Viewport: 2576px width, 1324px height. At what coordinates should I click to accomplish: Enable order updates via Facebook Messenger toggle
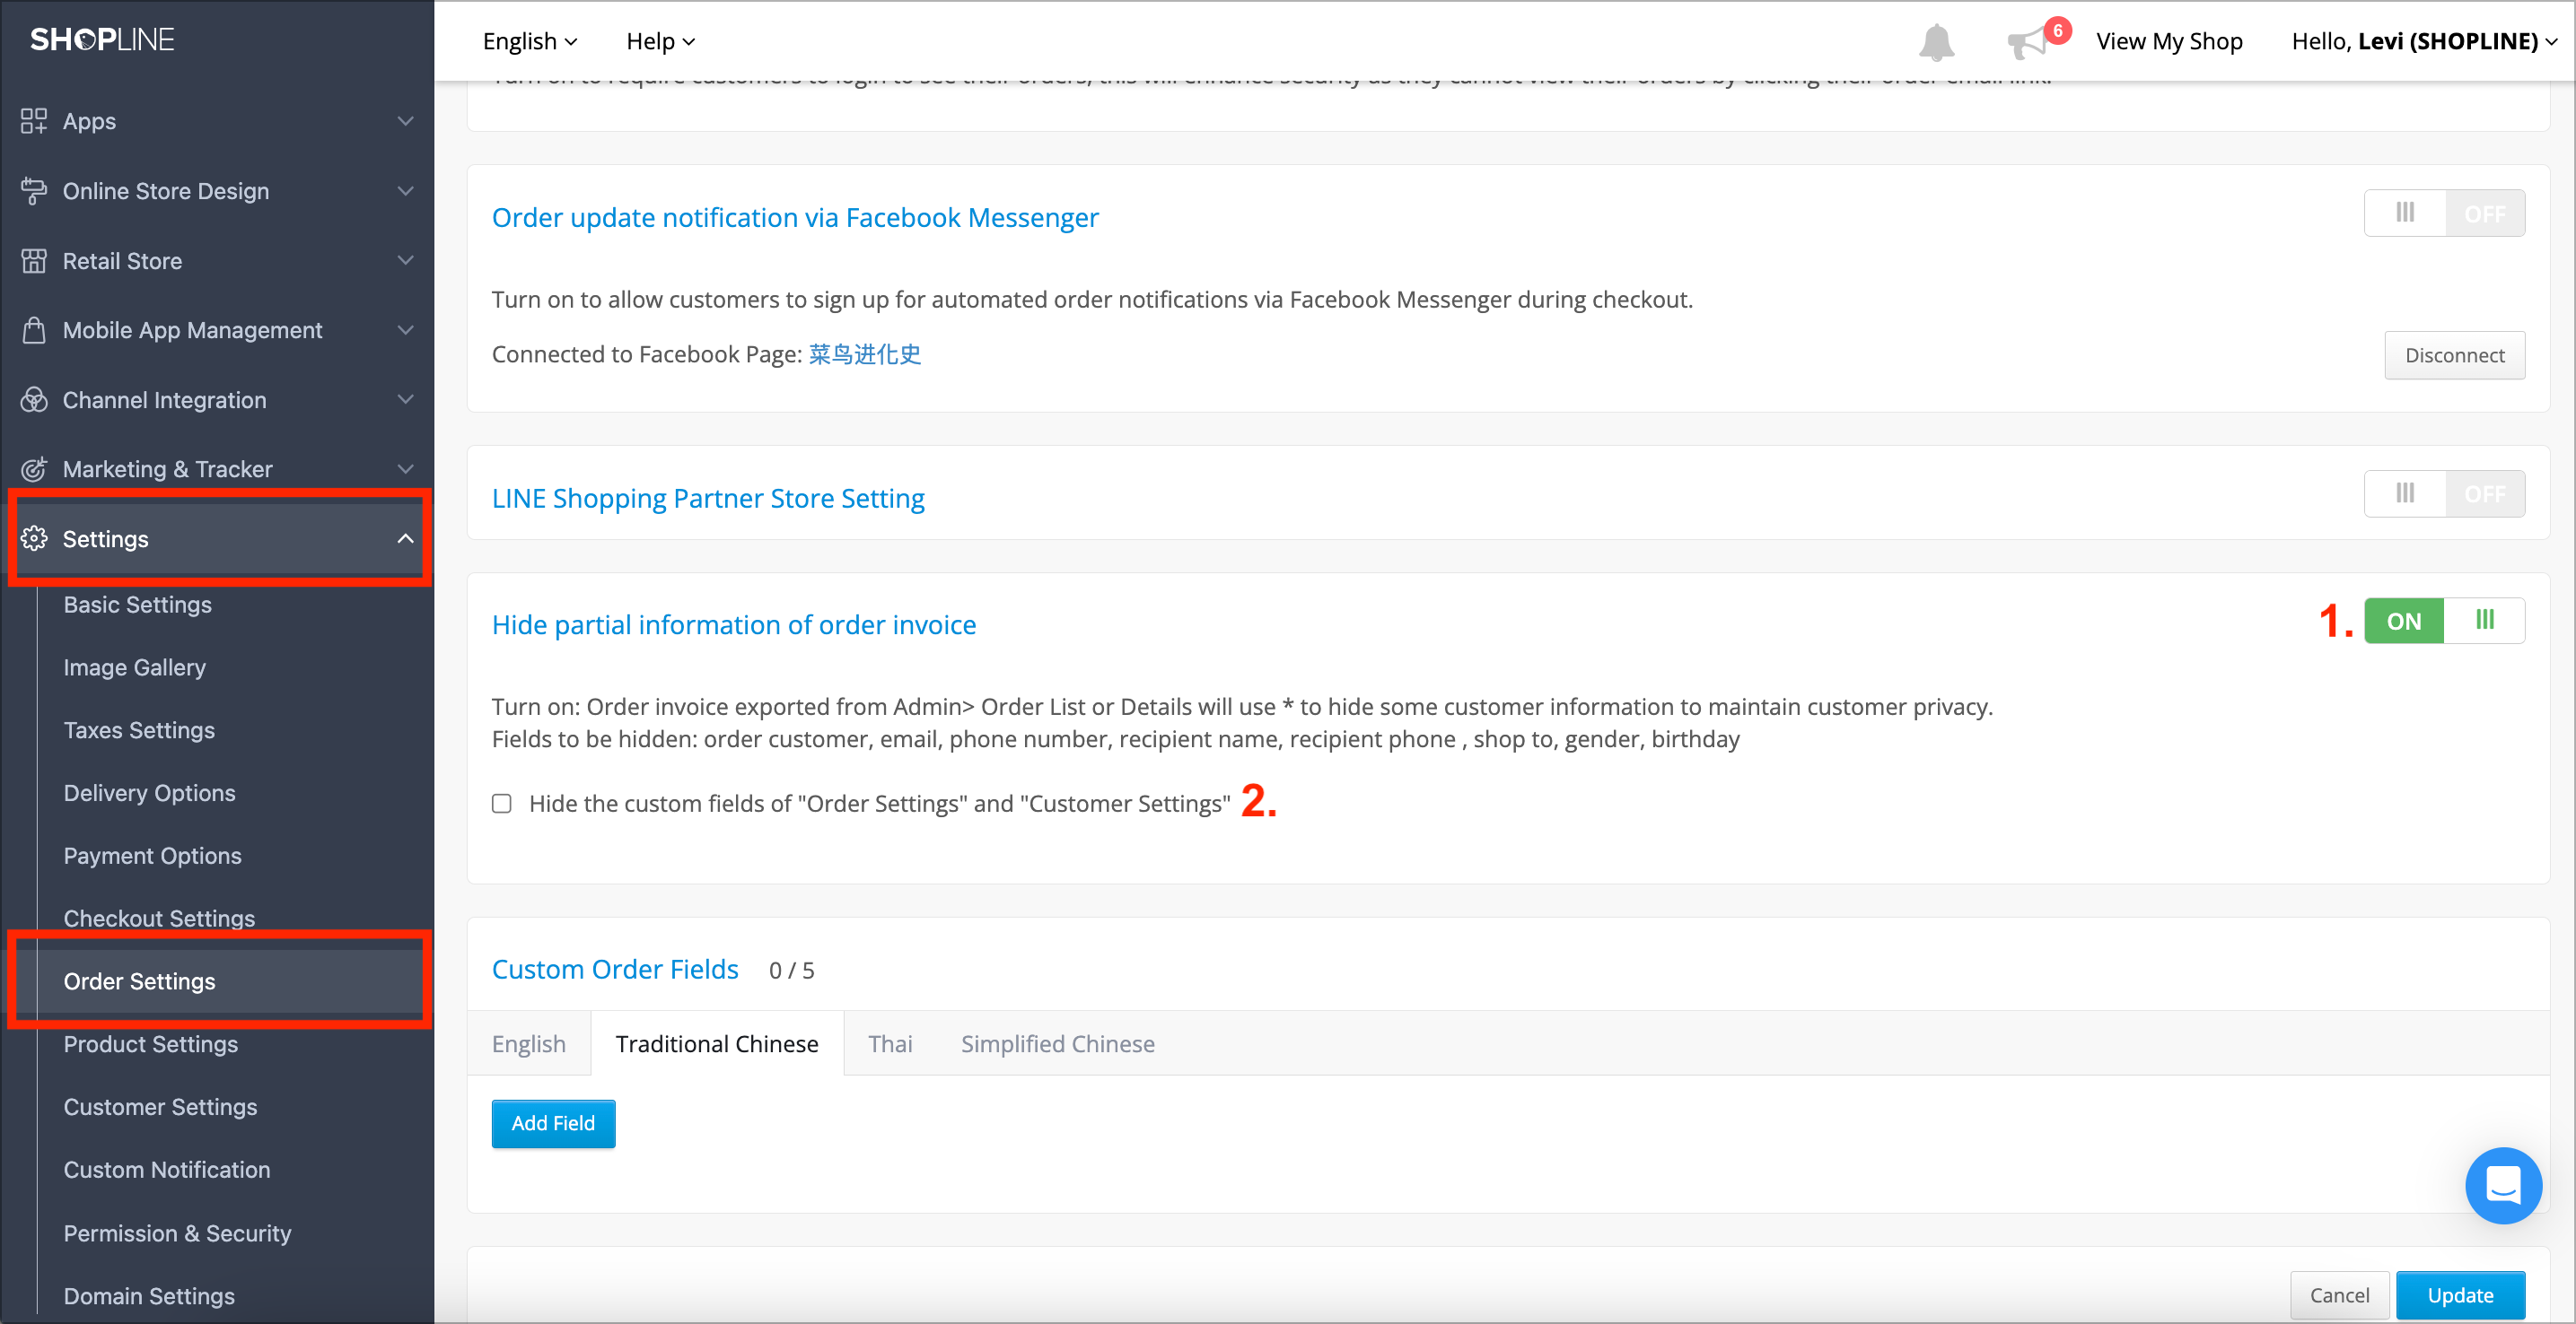2443,212
